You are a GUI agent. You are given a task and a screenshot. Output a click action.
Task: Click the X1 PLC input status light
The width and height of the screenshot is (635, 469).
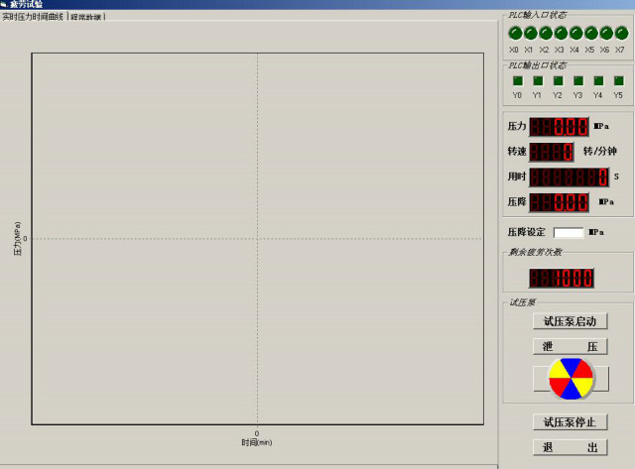click(530, 34)
